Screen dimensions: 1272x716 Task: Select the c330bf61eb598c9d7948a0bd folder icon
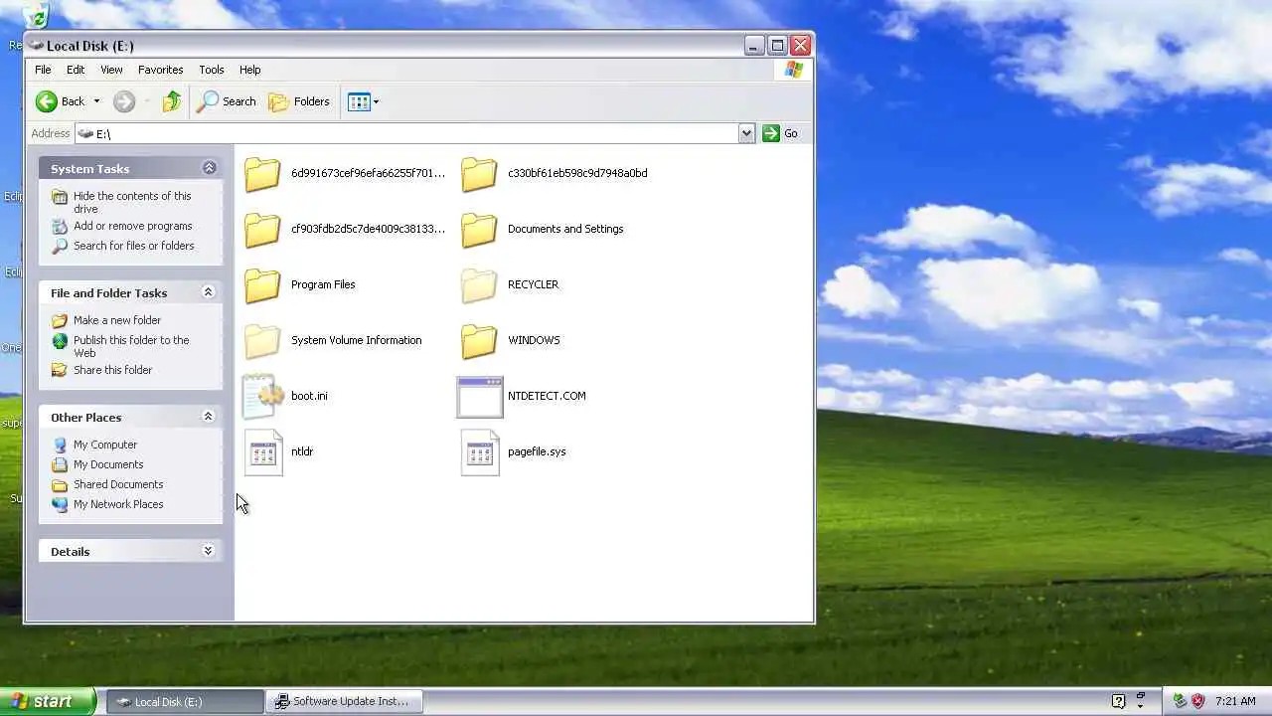click(479, 173)
